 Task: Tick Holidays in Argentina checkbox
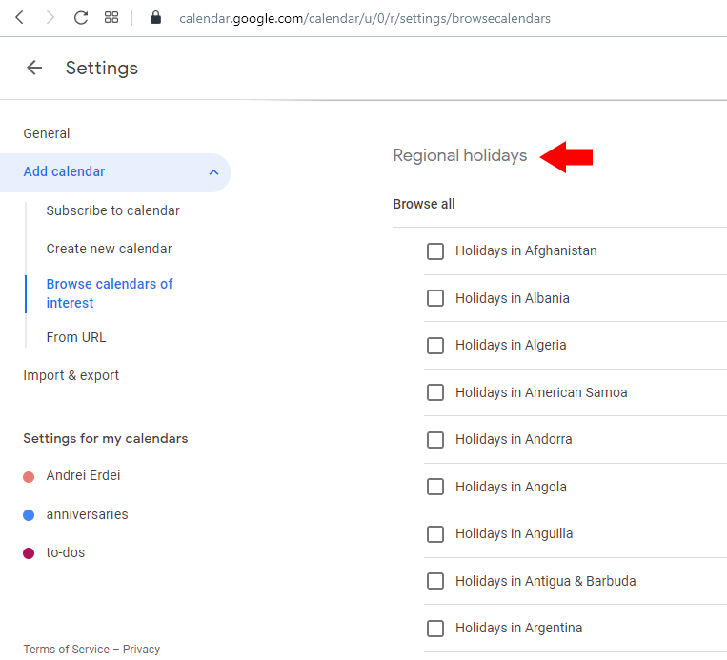[435, 629]
